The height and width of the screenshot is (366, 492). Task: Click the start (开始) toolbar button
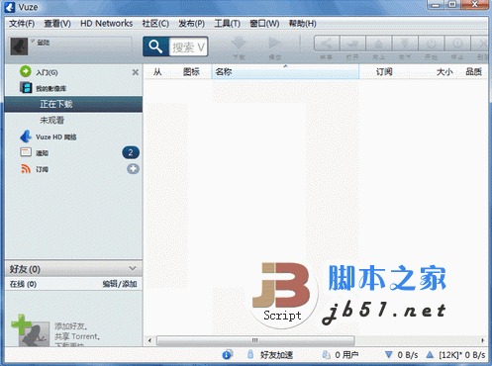(431, 44)
